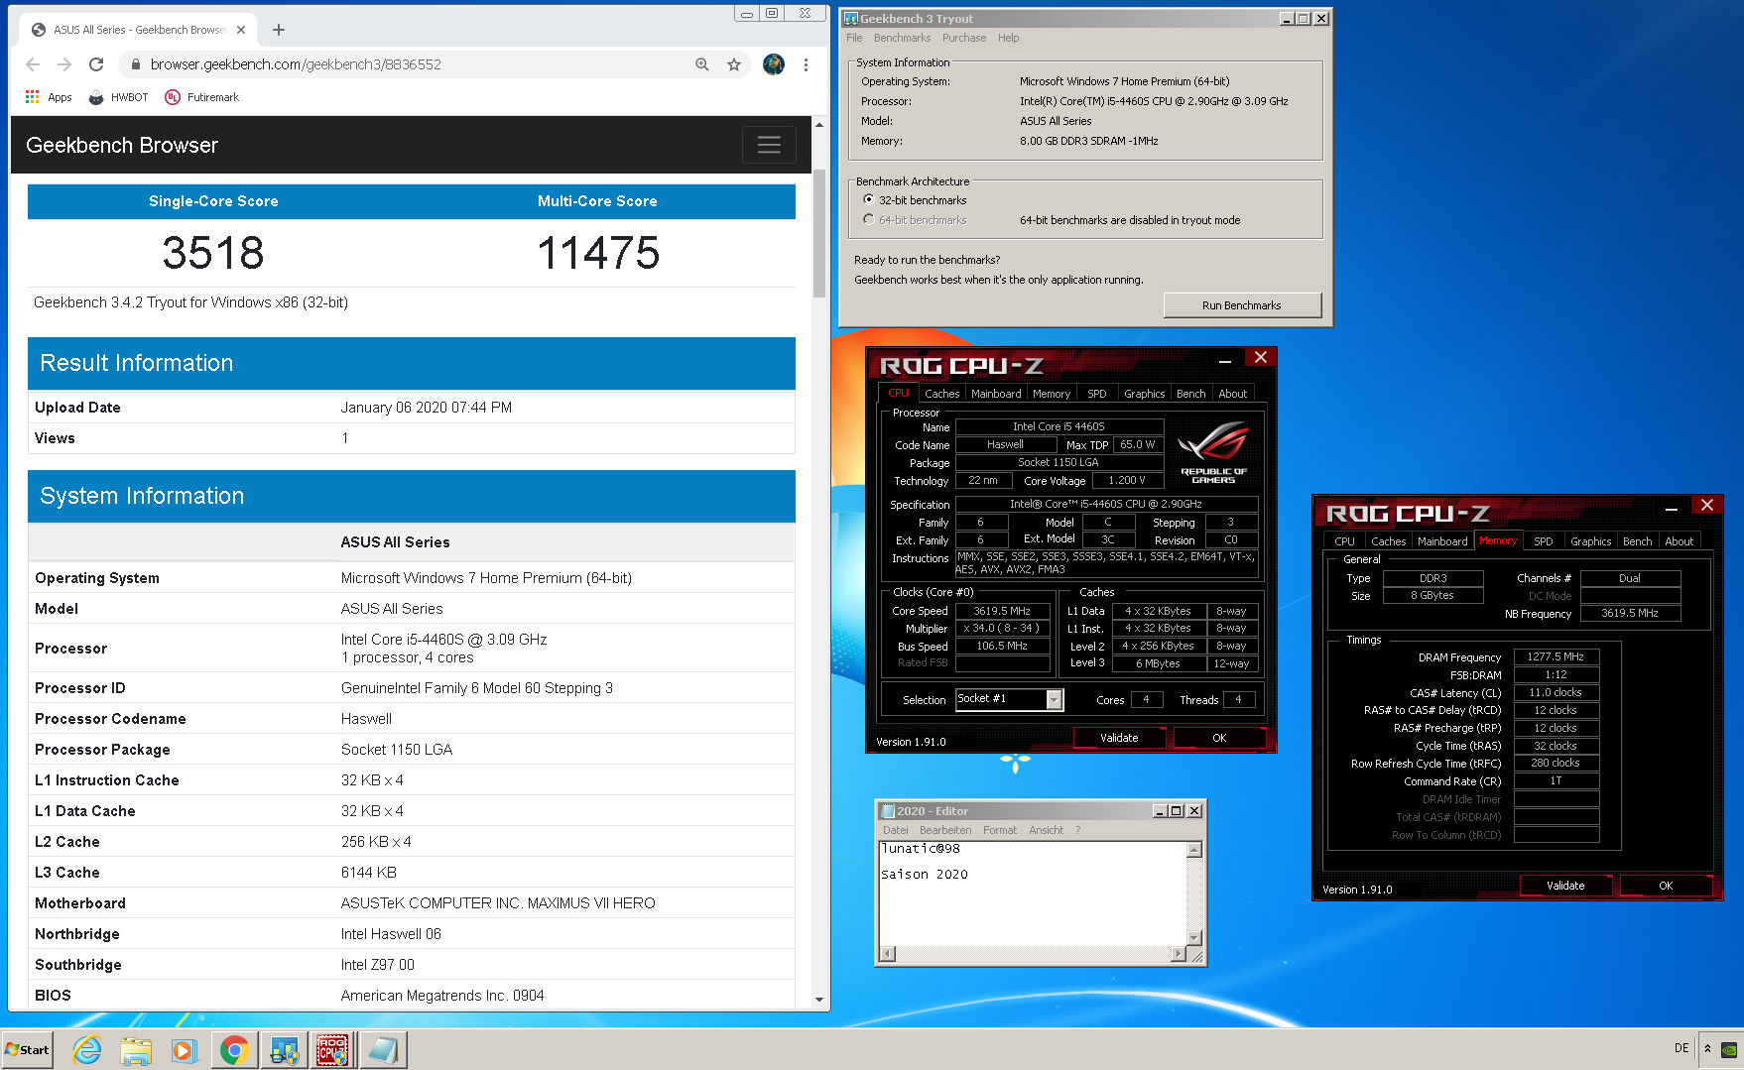
Task: Open SPD tab in right CPU-Z window
Action: click(1543, 541)
